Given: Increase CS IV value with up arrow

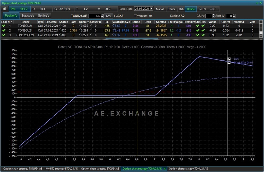Looking at the screenshot, I should [214, 15].
